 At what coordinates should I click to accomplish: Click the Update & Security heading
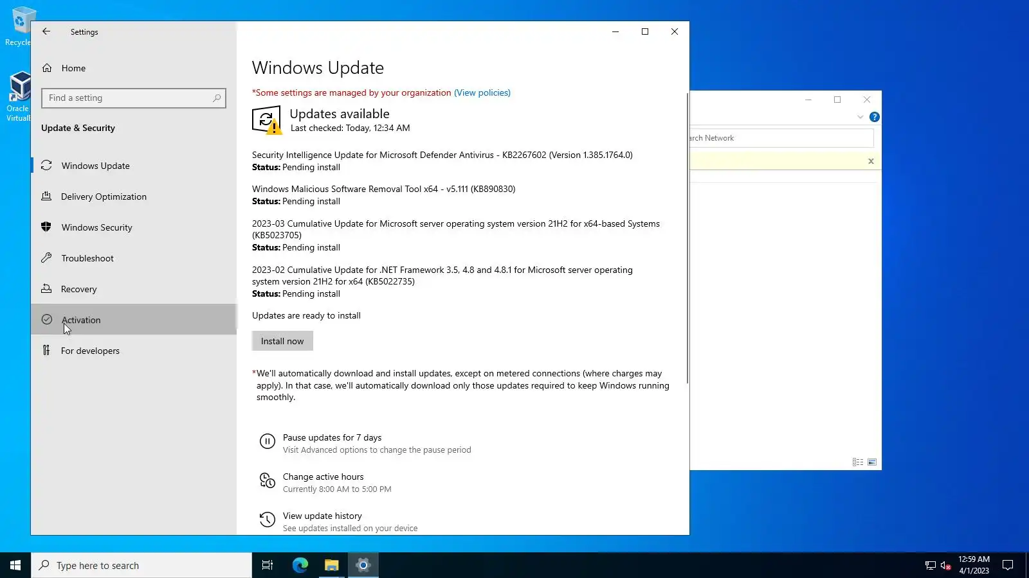(78, 128)
